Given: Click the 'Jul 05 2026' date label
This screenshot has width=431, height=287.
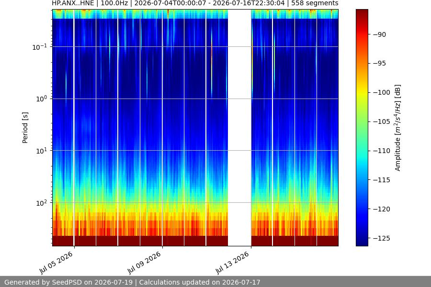Looking at the screenshot, I should 57,263.
